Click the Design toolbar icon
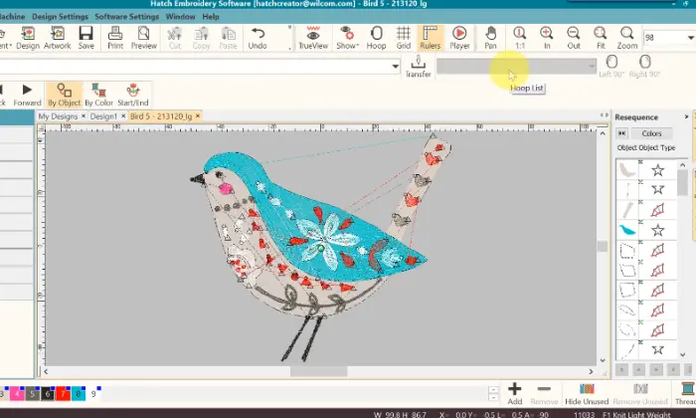This screenshot has height=418, width=696. (28, 37)
